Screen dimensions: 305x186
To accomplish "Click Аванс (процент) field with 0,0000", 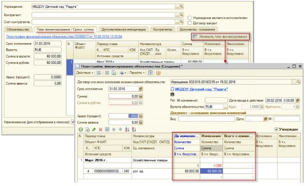I will click(x=124, y=116).
